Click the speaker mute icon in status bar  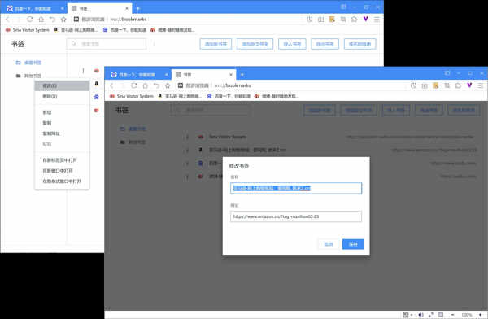point(420,315)
